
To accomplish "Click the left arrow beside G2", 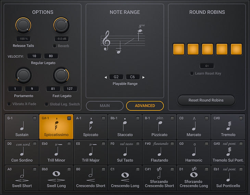I will (106, 77).
